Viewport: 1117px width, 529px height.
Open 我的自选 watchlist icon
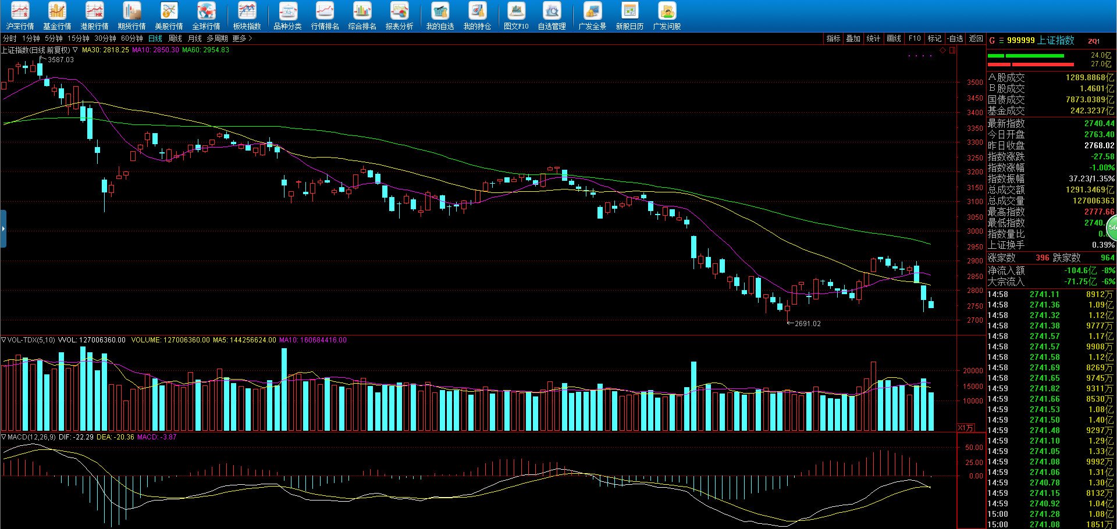(x=440, y=16)
